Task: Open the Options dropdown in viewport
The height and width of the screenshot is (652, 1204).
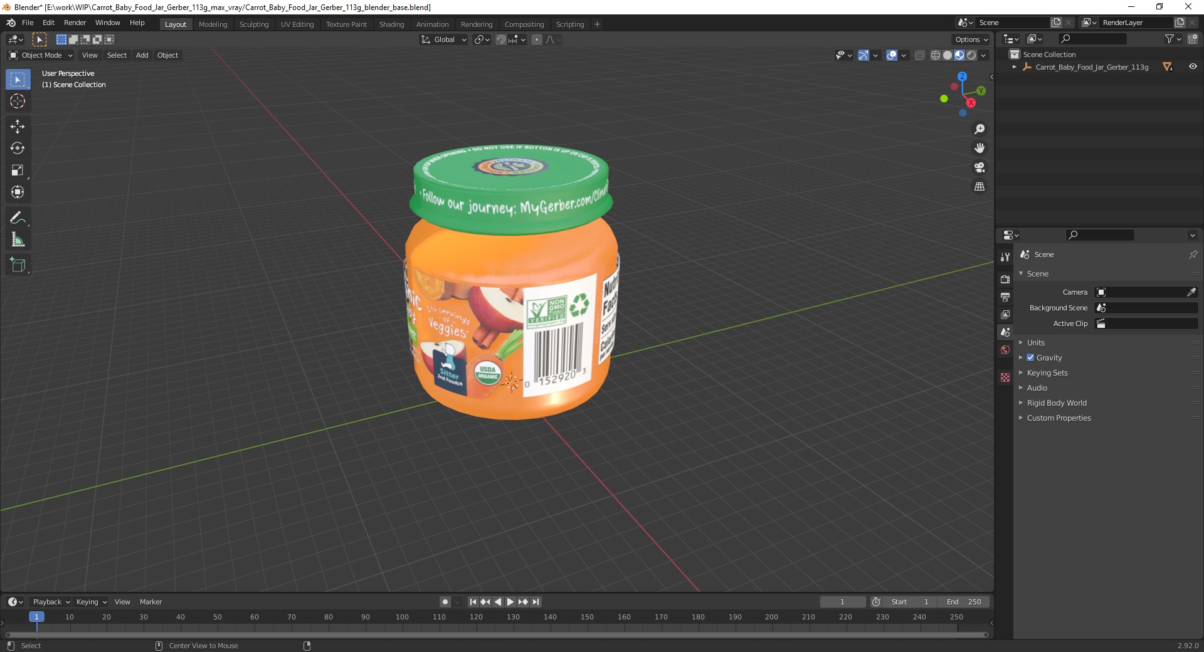Action: point(971,39)
